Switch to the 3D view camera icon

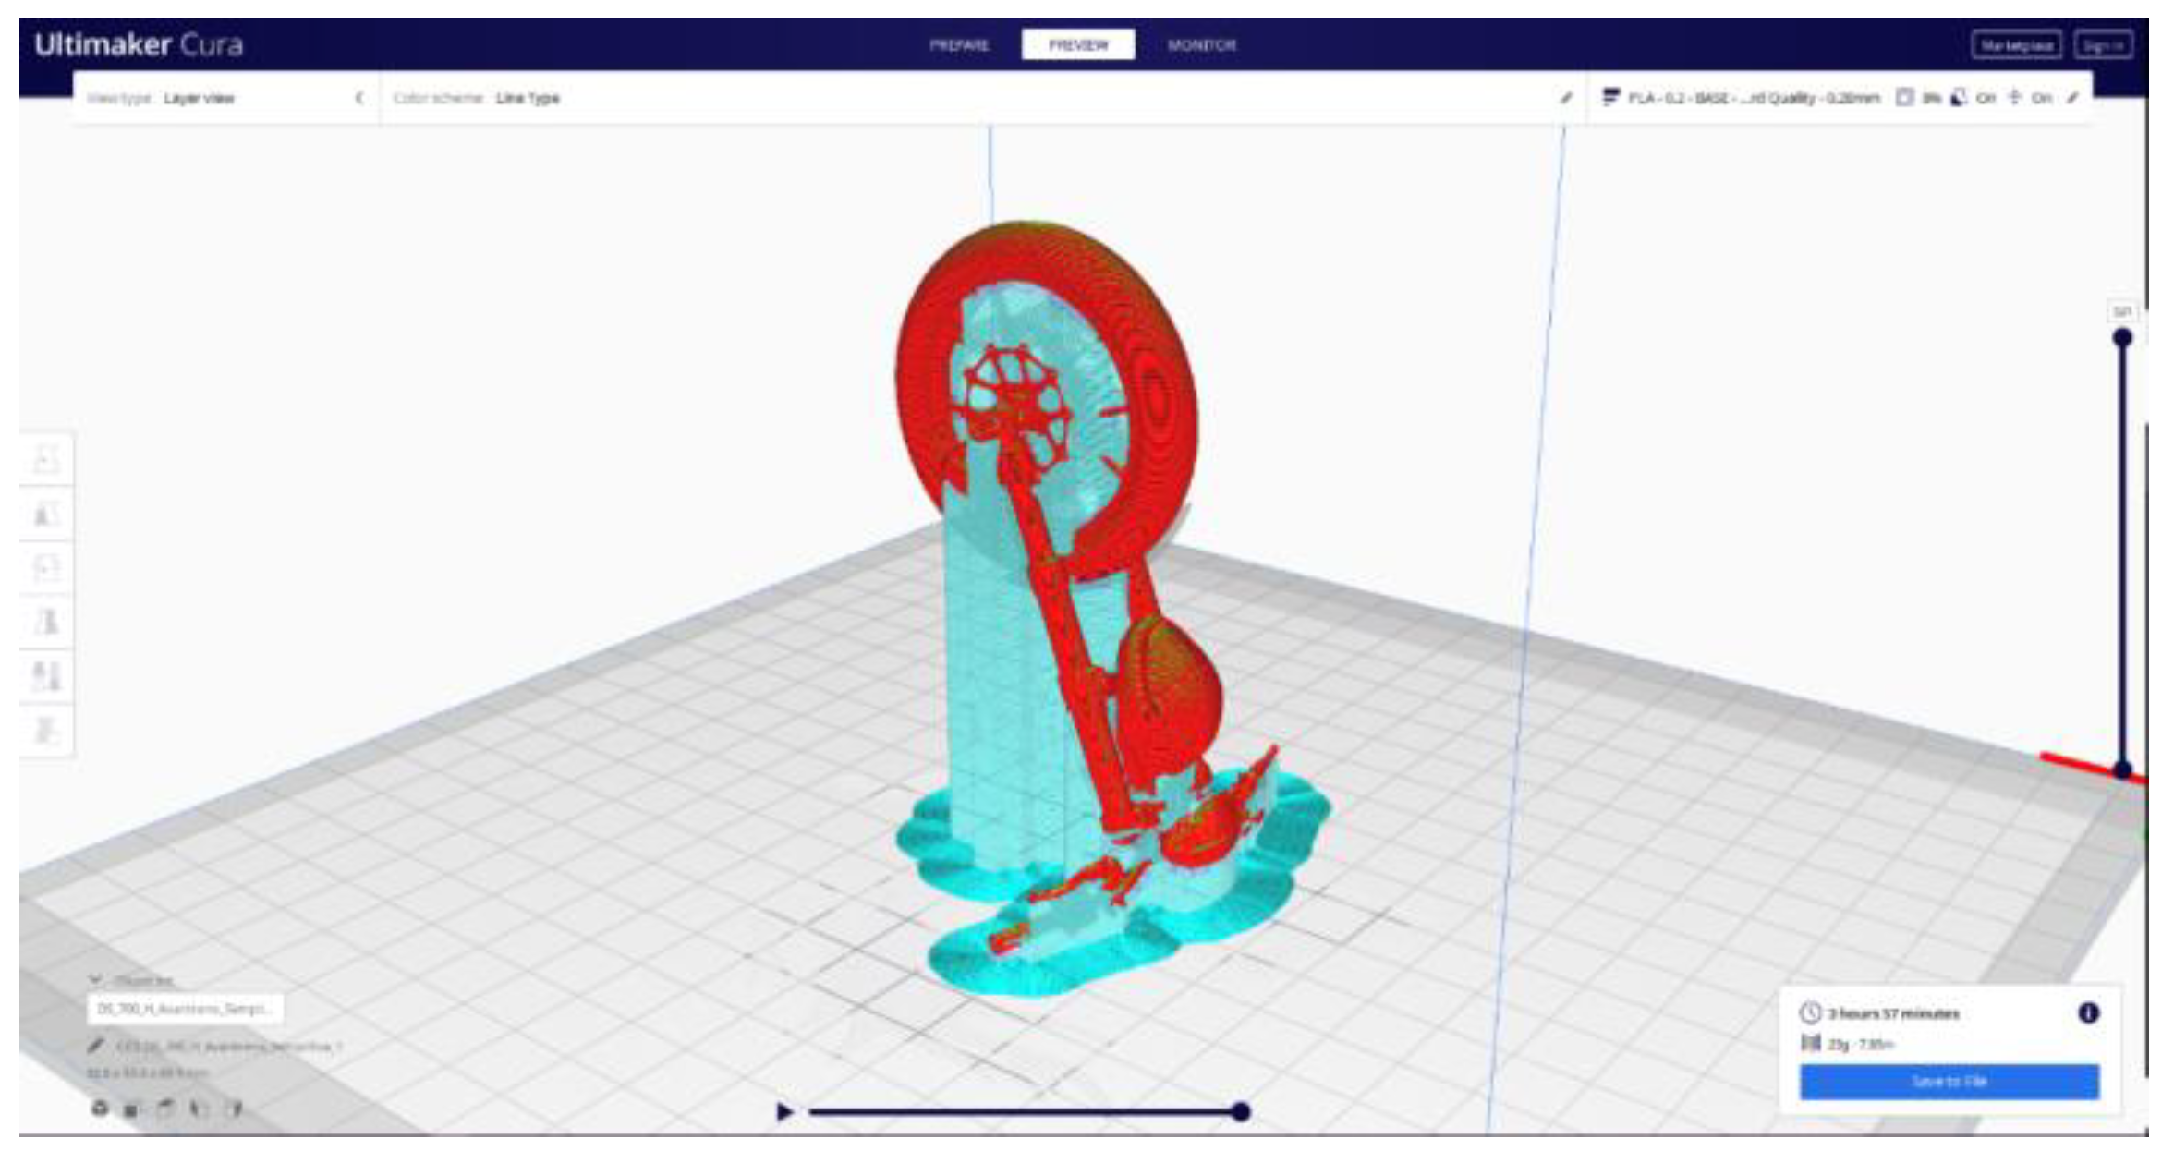click(x=100, y=1108)
